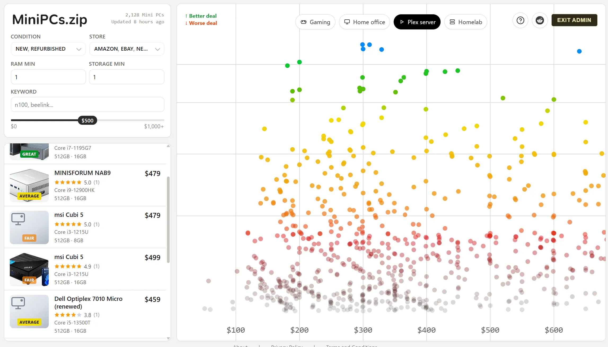Click the STORAGE MIN input field
Screen dimensions: 608x347
[x=127, y=77]
